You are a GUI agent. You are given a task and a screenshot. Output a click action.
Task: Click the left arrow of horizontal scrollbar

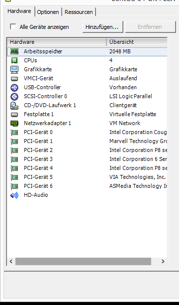pyautogui.click(x=11, y=262)
